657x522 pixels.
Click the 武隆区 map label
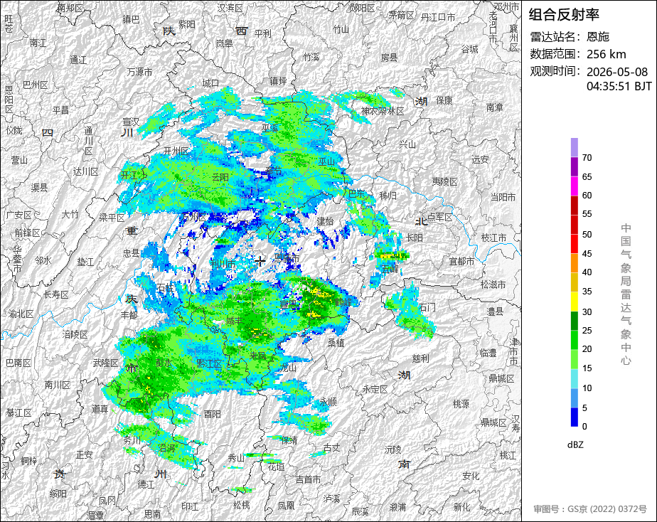105,363
